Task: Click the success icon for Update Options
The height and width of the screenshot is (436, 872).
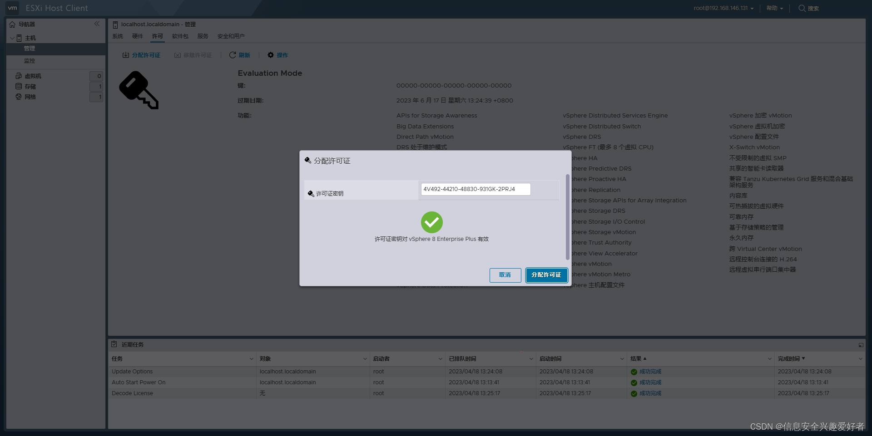Action: 634,372
